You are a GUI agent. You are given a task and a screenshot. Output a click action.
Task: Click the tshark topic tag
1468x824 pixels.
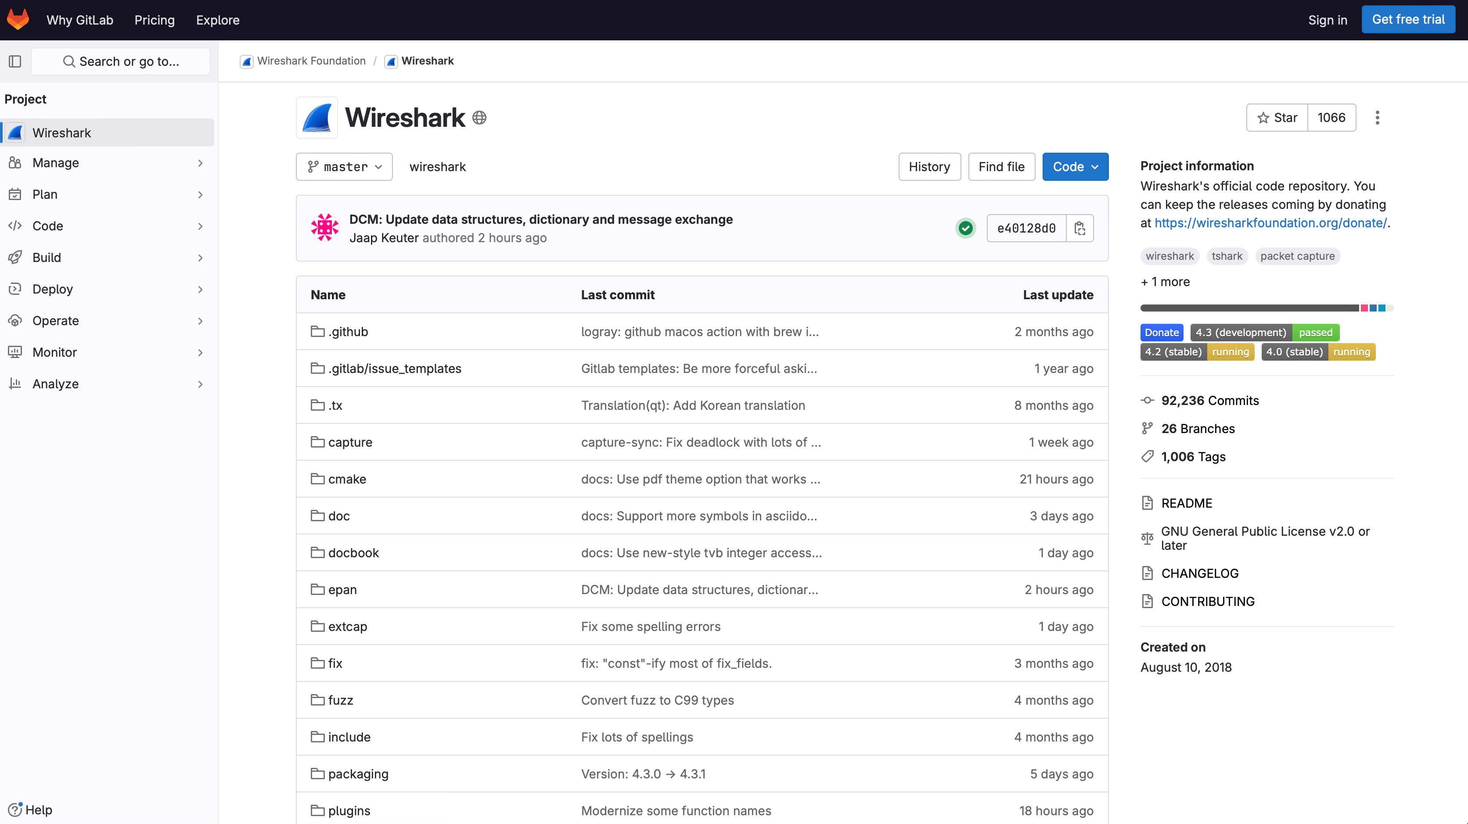1227,256
